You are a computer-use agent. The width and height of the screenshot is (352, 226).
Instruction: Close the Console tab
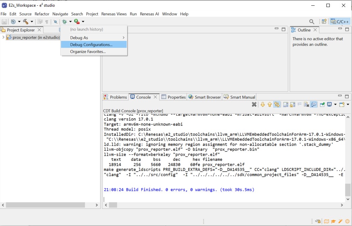coord(155,97)
